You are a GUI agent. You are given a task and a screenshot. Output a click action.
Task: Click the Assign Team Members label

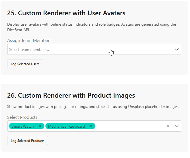29,40
